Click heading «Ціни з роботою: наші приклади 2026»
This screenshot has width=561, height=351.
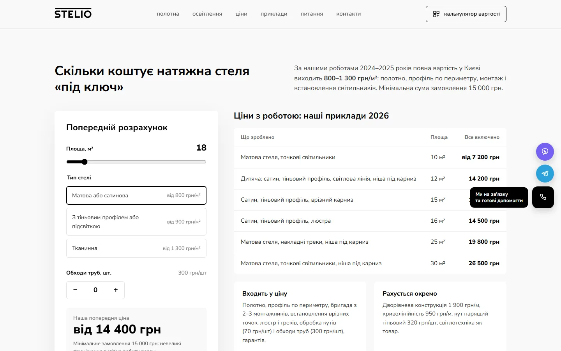point(311,116)
